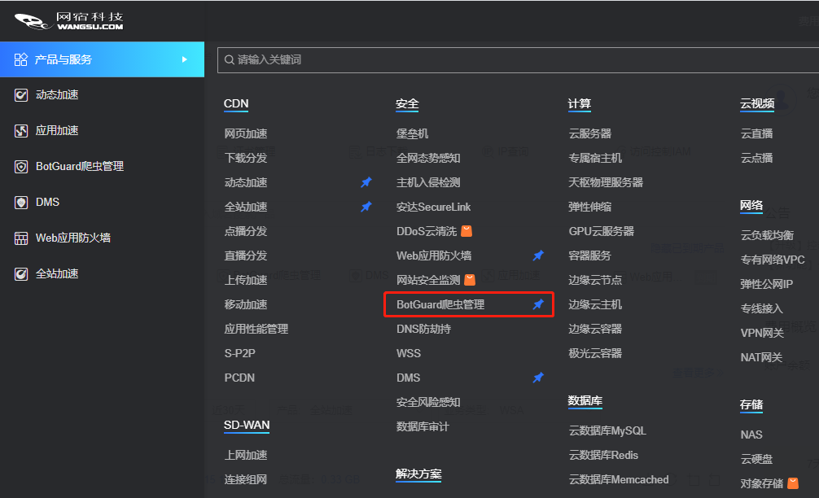Open 全网态势感知 under 安全
Viewport: 819px width, 498px height.
(x=428, y=158)
